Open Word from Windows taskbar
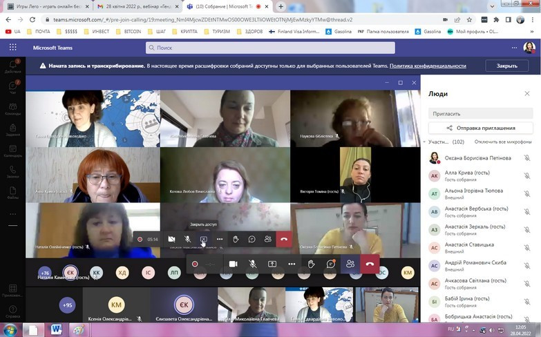 coord(56,329)
